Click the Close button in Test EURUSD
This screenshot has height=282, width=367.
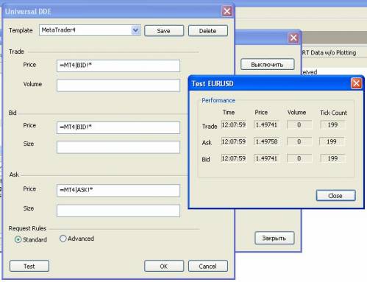[335, 196]
